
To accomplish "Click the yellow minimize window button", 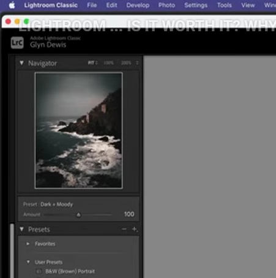I will click(17, 21).
